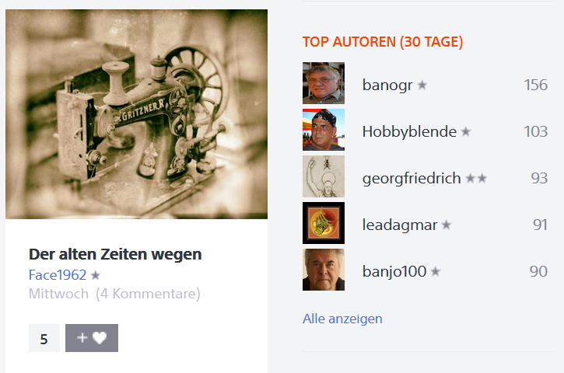Viewport: 564px width, 373px height.
Task: Select the banogr author name
Action: coord(387,85)
